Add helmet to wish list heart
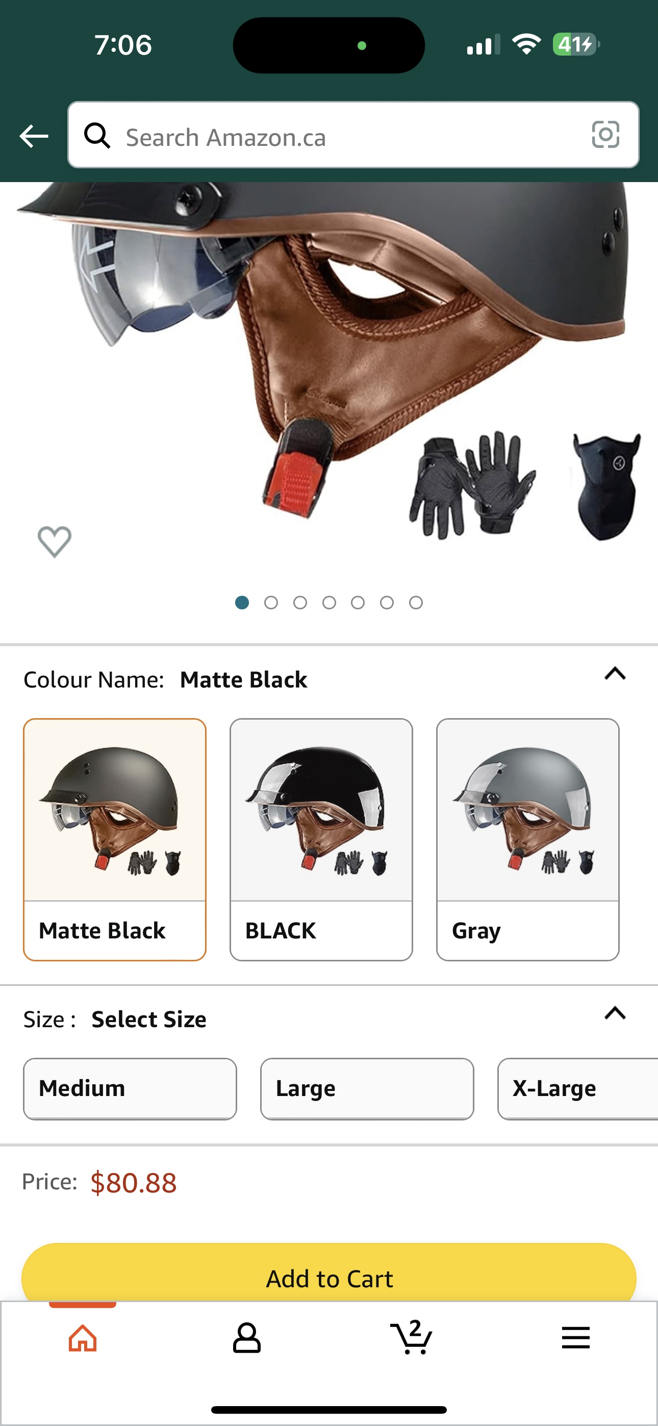This screenshot has height=1426, width=658. pyautogui.click(x=54, y=542)
